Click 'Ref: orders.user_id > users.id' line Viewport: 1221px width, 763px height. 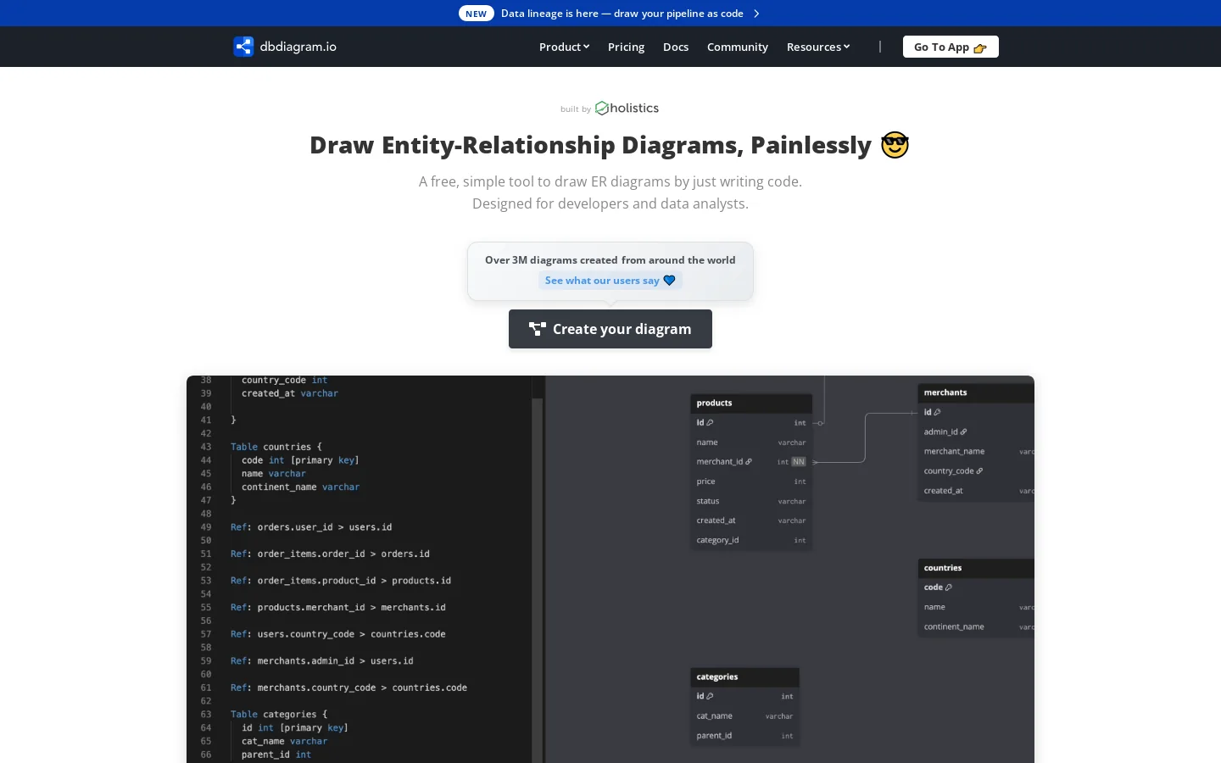[311, 527]
